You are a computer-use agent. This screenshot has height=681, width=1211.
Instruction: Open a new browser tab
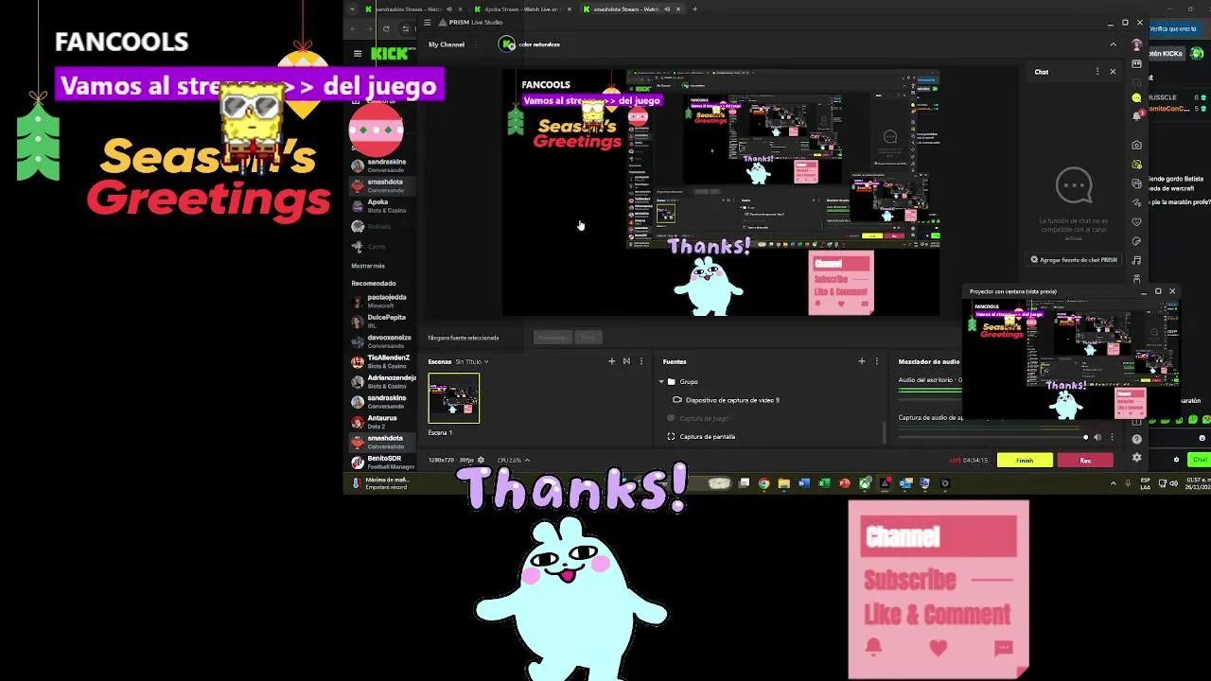(x=694, y=9)
